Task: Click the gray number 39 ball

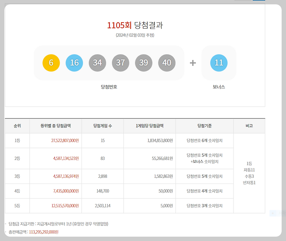Action: point(144,63)
